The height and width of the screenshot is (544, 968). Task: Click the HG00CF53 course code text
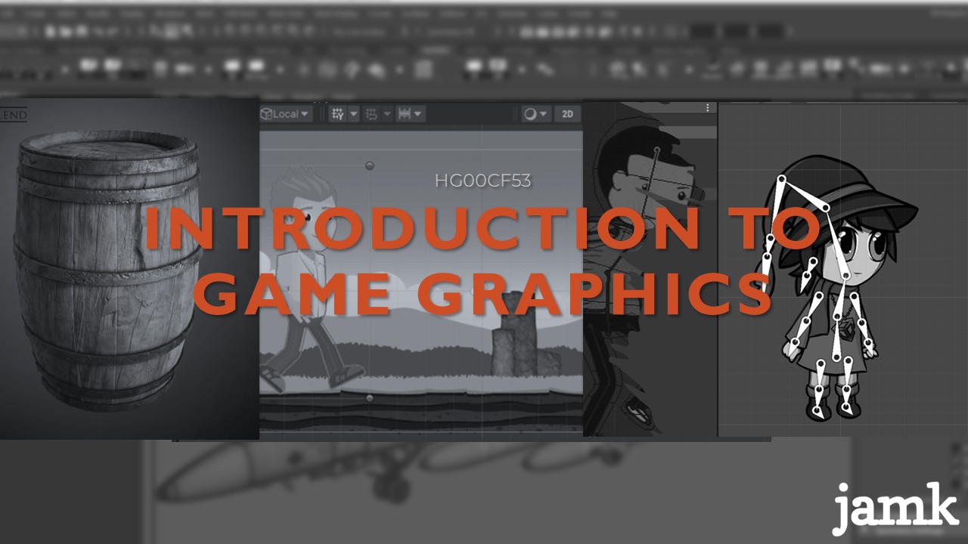pyautogui.click(x=482, y=181)
